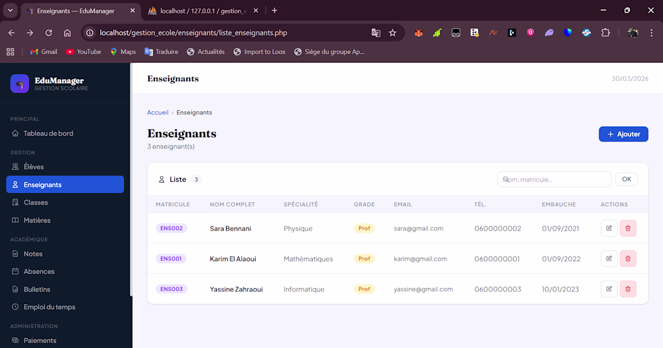Click edit icon for Yassine Zahraoui
663x348 pixels.
609,289
